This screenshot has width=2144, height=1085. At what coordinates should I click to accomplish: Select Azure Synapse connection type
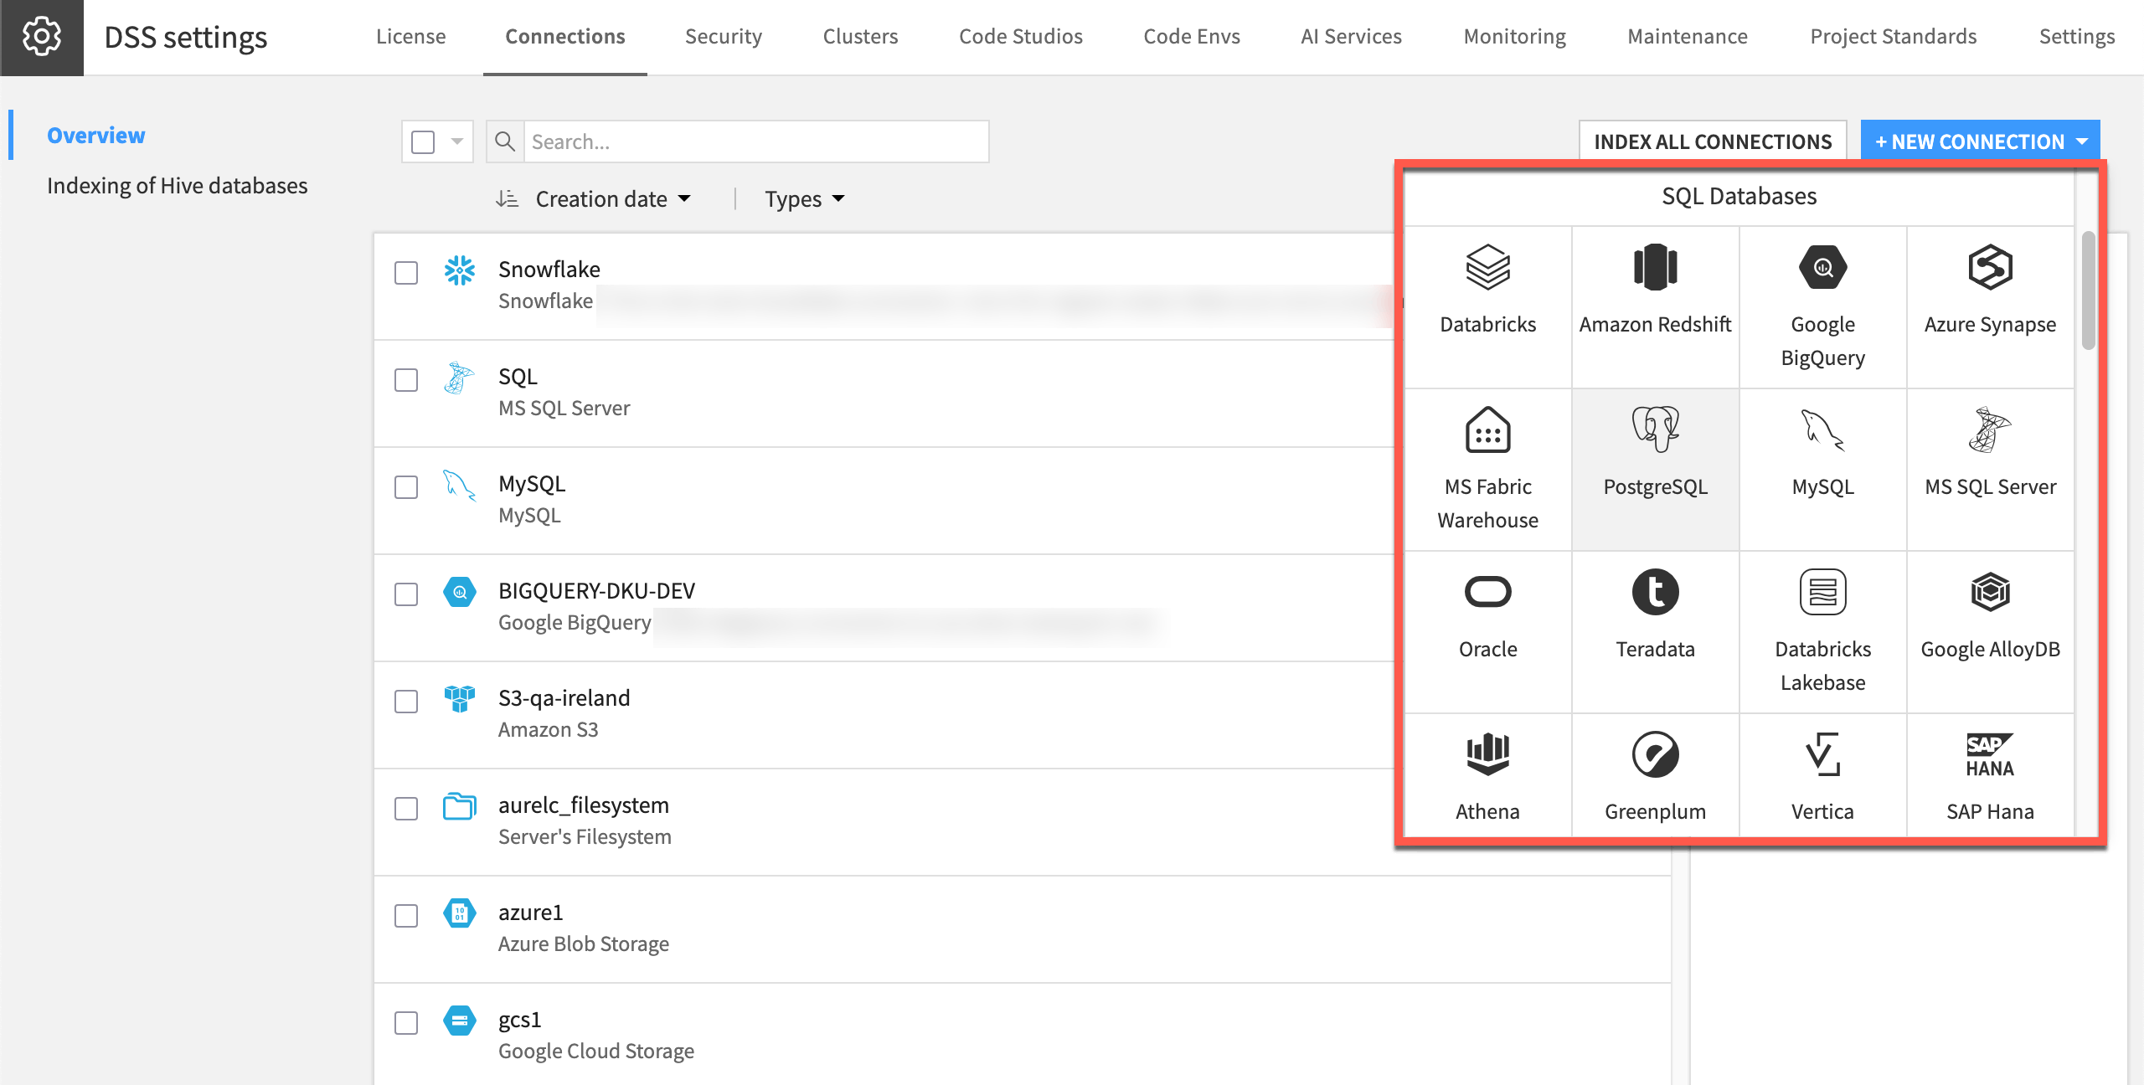click(1990, 306)
